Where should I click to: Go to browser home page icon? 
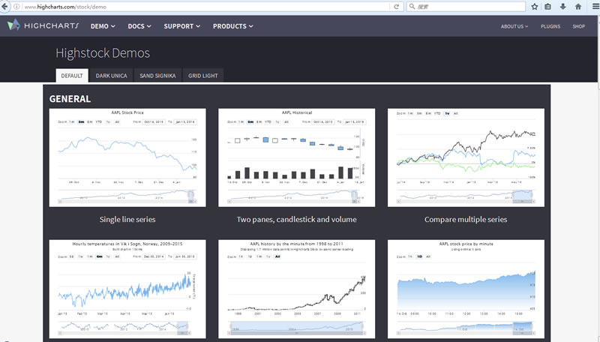[577, 6]
